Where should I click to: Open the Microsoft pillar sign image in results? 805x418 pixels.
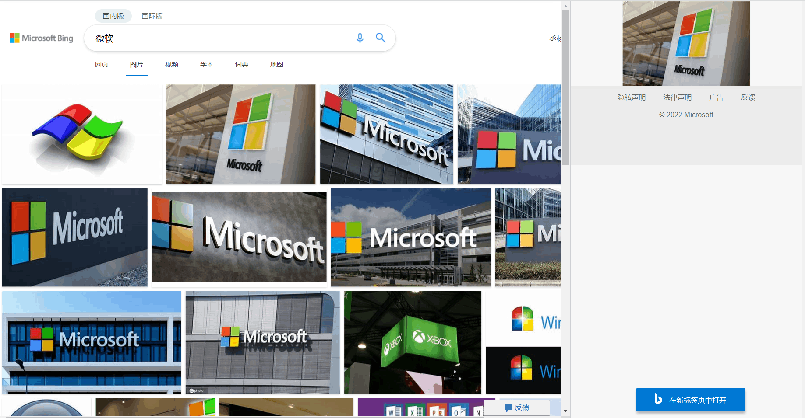tap(241, 134)
